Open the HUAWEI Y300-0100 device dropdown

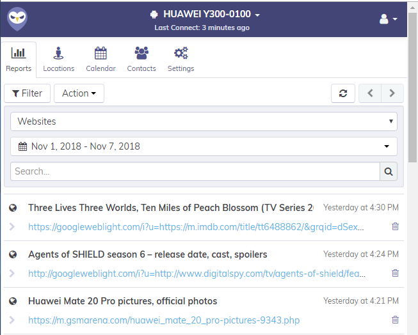click(205, 14)
